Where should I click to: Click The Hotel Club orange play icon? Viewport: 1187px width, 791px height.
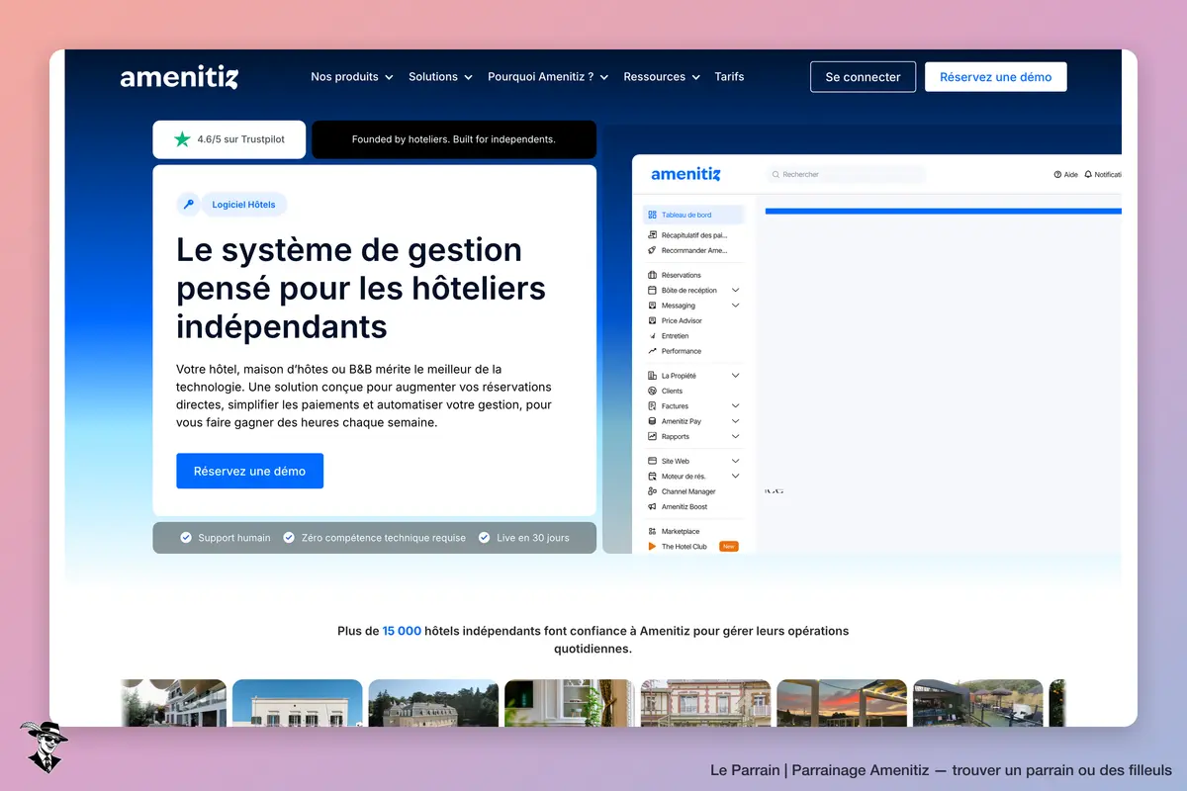(x=652, y=546)
